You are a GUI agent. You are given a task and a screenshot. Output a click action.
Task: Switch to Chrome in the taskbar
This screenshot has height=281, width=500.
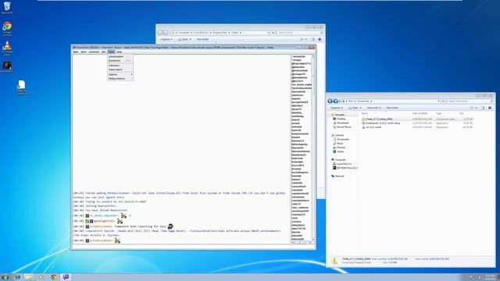click(54, 277)
